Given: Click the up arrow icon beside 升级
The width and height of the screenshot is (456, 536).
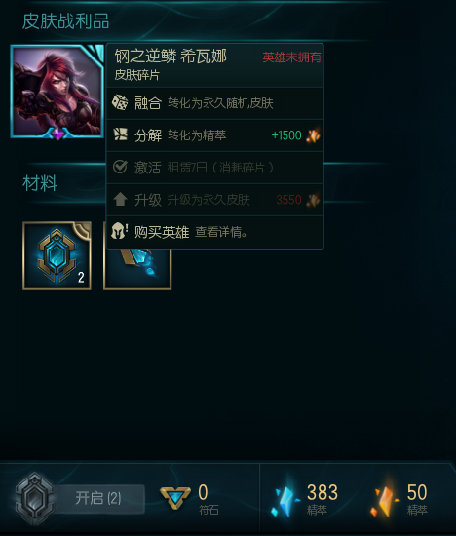Looking at the screenshot, I should click(120, 199).
